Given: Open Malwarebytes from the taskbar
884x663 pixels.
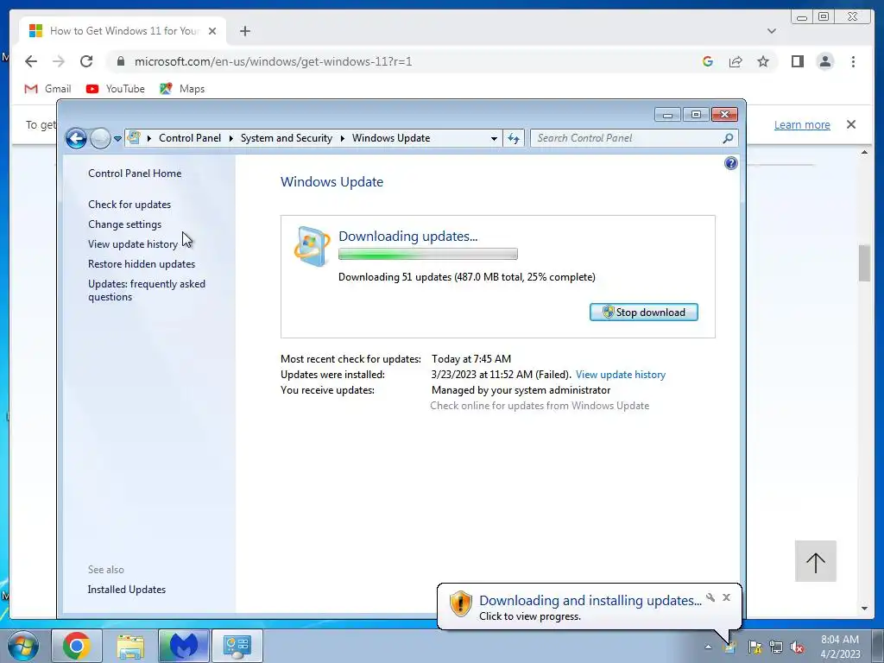Looking at the screenshot, I should tap(184, 646).
